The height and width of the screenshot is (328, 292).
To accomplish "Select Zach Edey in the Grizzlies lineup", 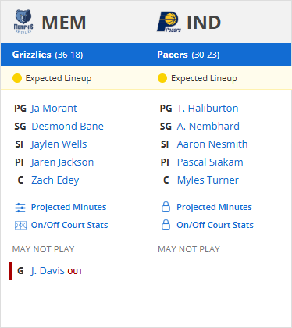I will [55, 180].
